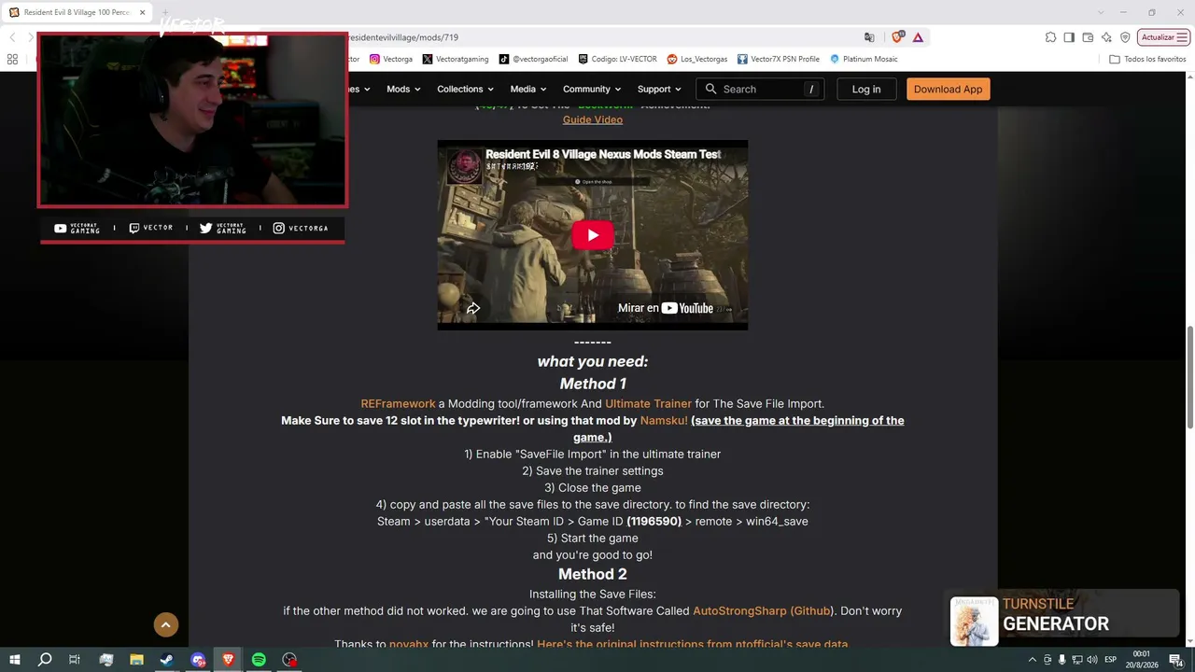Image resolution: width=1195 pixels, height=672 pixels.
Task: Click the Download App button
Action: click(x=948, y=89)
